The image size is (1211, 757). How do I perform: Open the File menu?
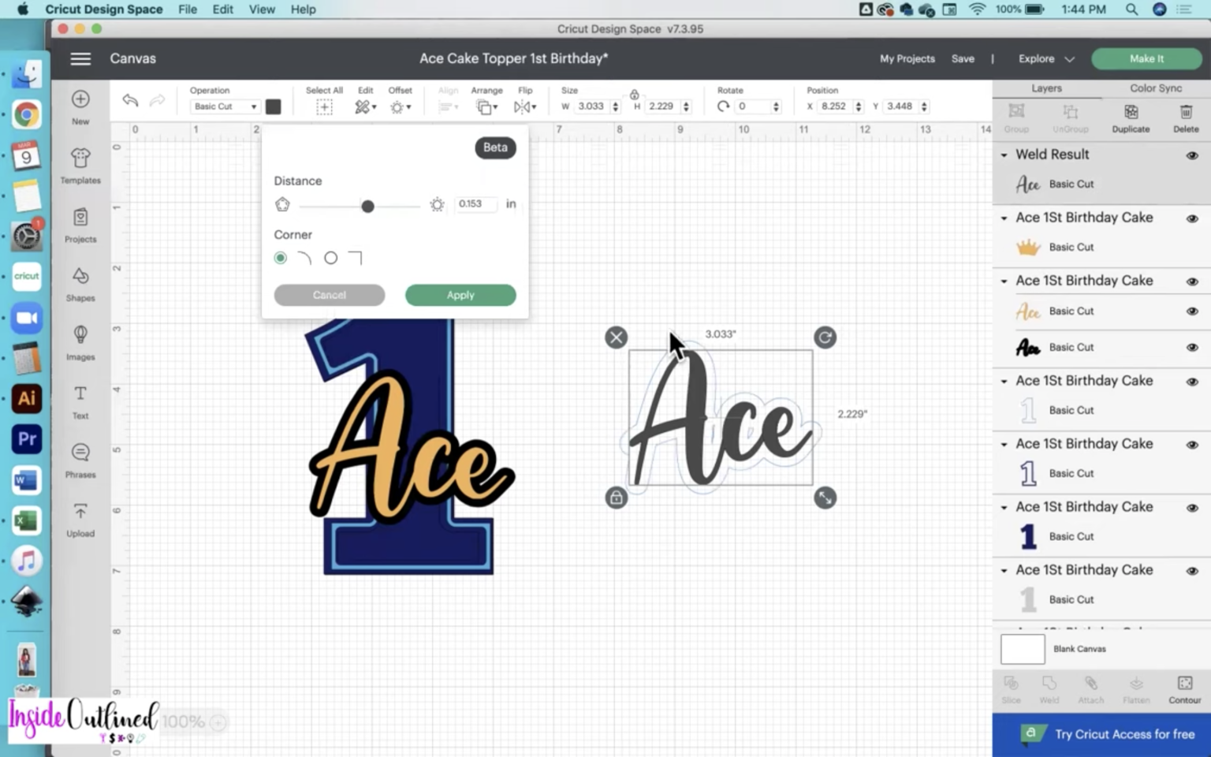point(188,9)
